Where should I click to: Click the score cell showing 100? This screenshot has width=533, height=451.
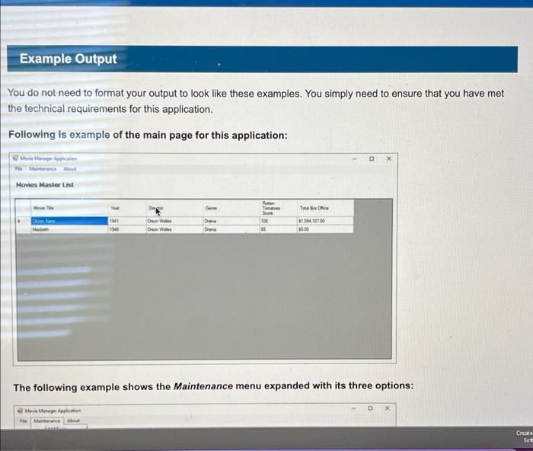279,221
